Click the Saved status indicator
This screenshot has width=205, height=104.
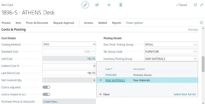click(x=181, y=5)
